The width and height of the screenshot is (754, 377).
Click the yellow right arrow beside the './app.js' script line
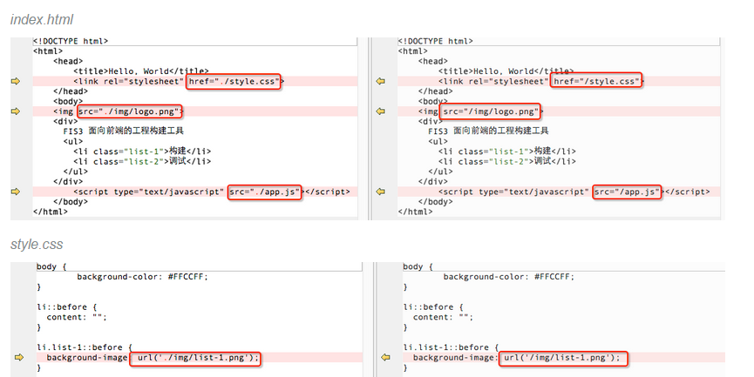tap(16, 192)
